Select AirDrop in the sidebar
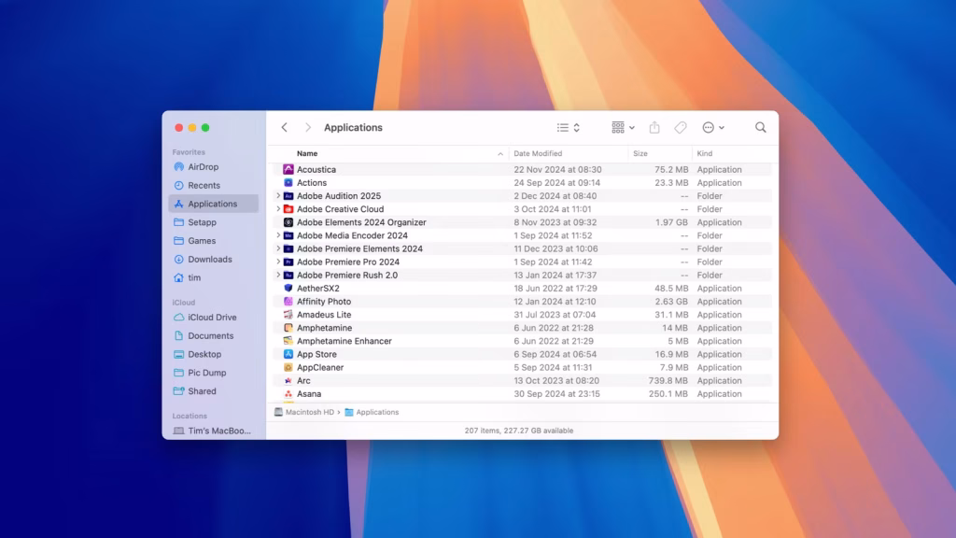This screenshot has height=538, width=956. pos(203,166)
